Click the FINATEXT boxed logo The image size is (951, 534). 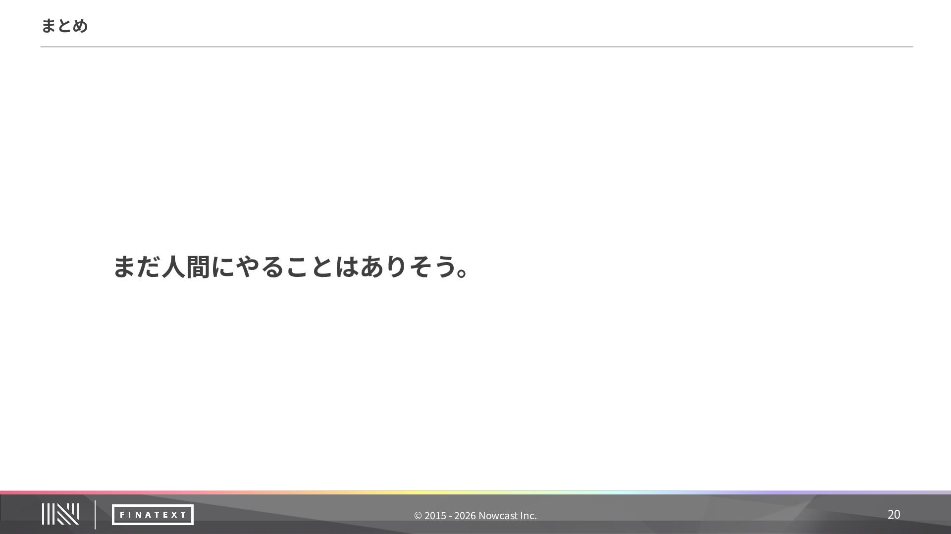point(153,515)
